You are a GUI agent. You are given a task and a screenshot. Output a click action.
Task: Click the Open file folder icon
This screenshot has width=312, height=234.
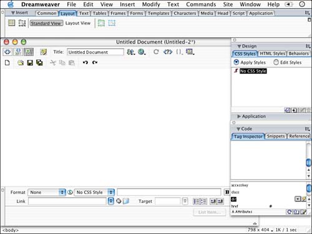click(x=21, y=62)
